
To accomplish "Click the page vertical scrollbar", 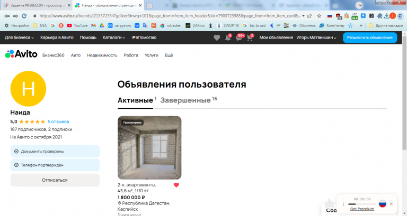I will click(404, 93).
